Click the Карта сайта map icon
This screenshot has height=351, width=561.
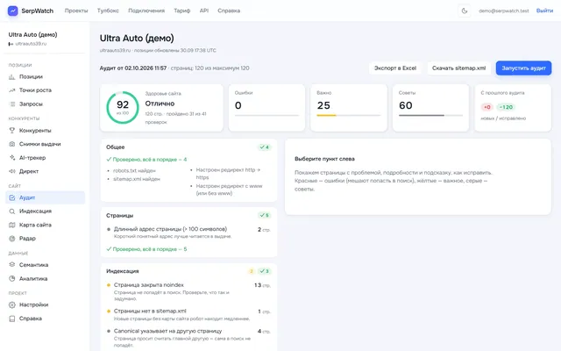point(11,225)
